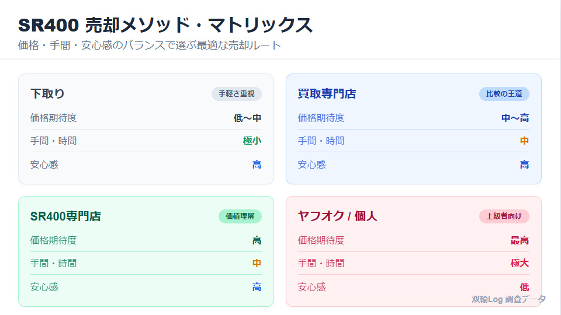Click 安心感 label in 買取専門店 card
The height and width of the screenshot is (315, 561).
tap(311, 164)
